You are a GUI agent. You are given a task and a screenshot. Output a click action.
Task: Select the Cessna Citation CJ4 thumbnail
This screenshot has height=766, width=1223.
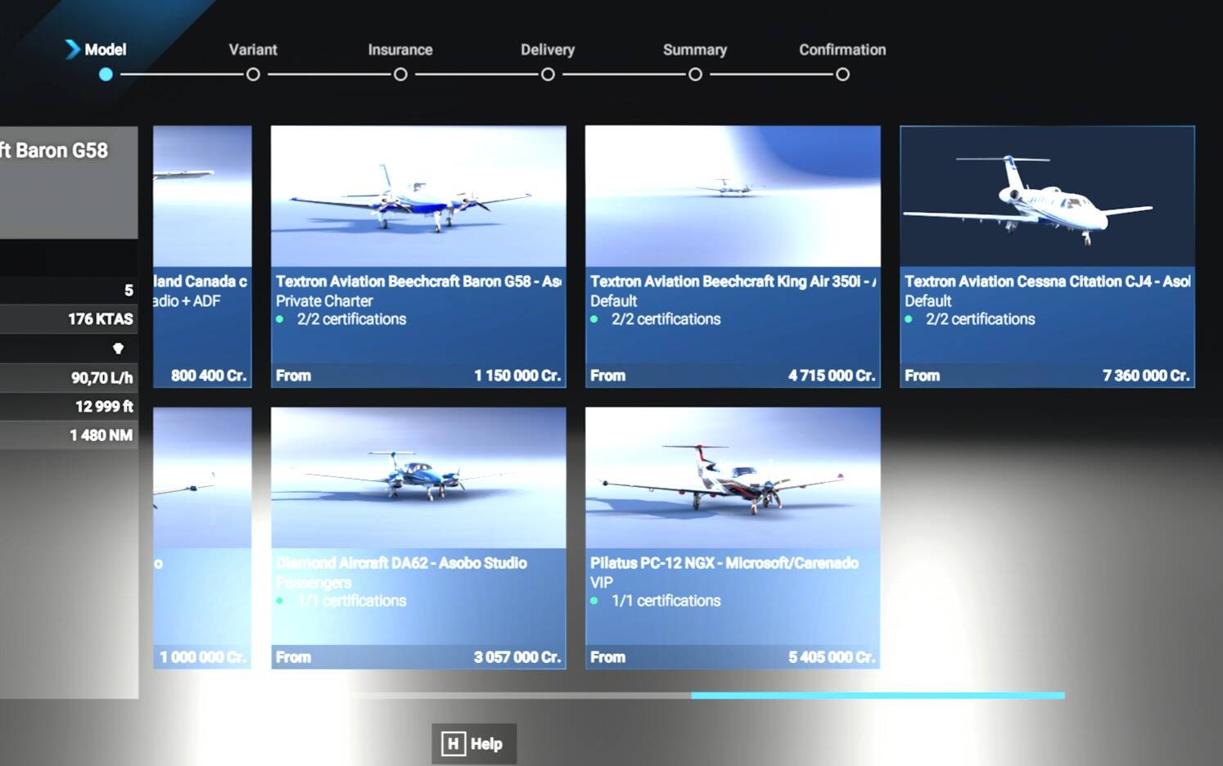coord(1047,196)
